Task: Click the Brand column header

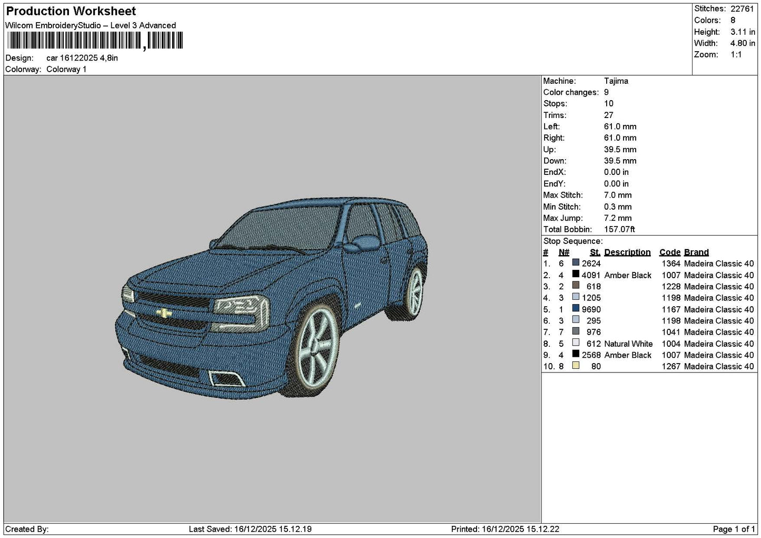Action: (696, 252)
